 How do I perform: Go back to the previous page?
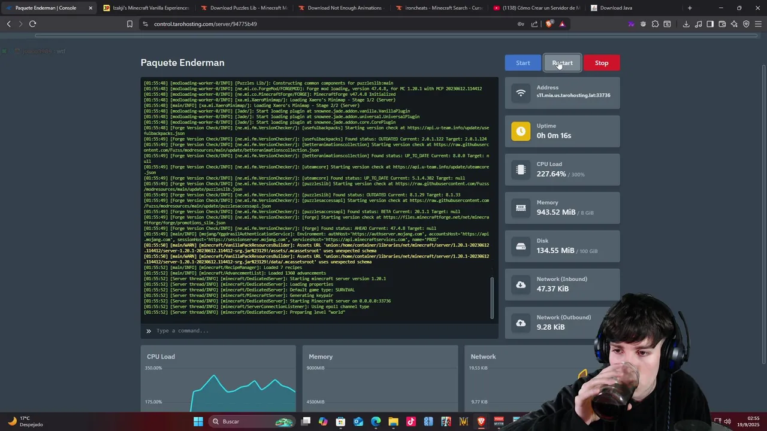tap(9, 24)
